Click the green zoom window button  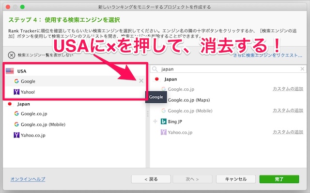(x=23, y=7)
